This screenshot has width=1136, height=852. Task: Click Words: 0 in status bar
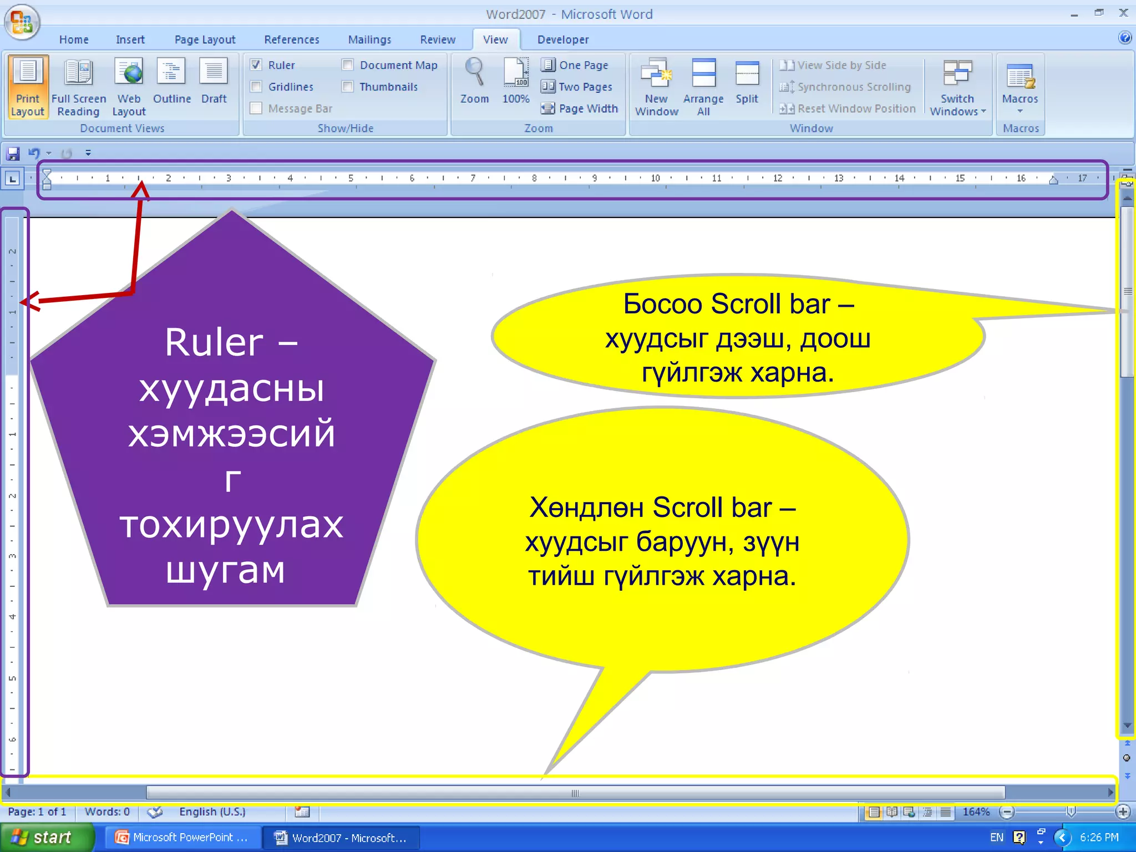tap(107, 812)
